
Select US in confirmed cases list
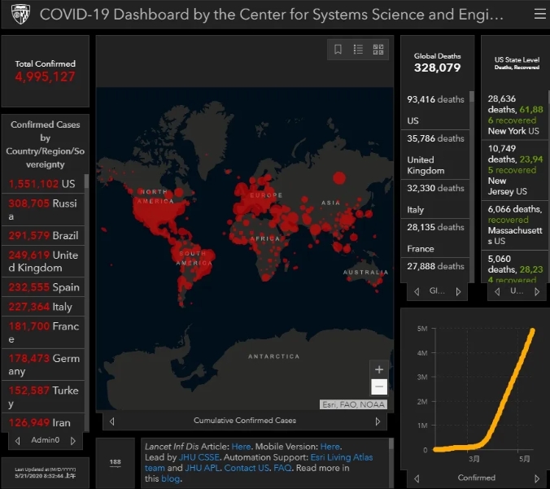pyautogui.click(x=43, y=184)
